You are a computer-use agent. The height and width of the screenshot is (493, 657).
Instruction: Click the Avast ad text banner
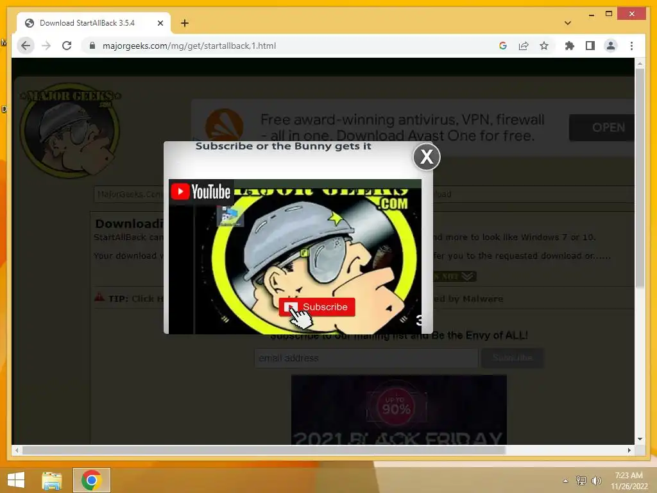(402, 128)
